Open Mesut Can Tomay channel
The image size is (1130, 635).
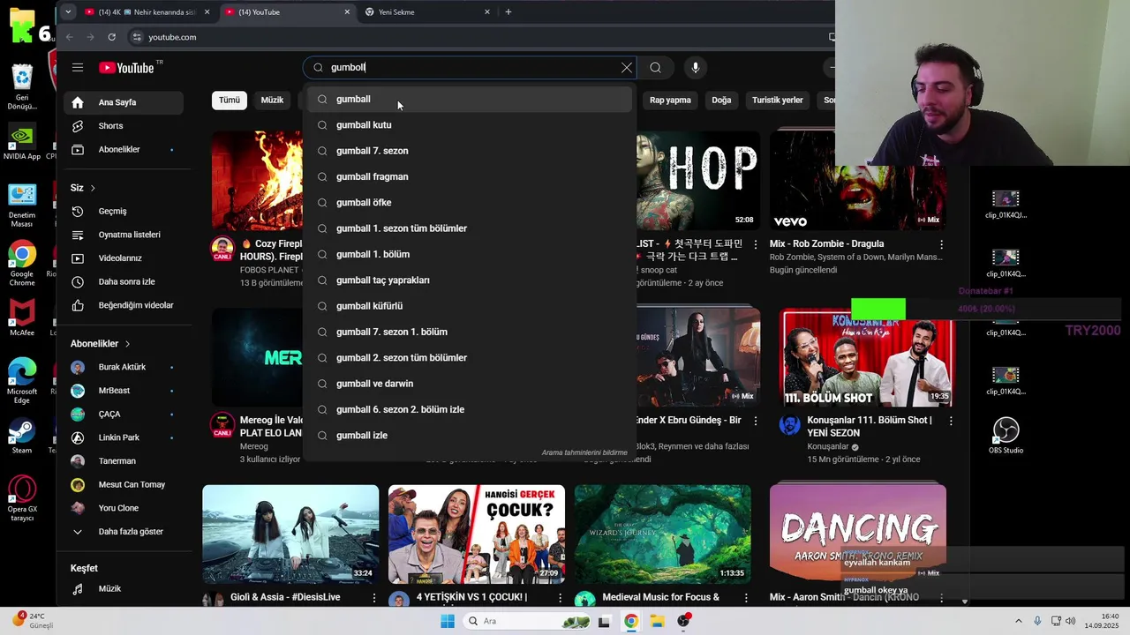tap(124, 485)
